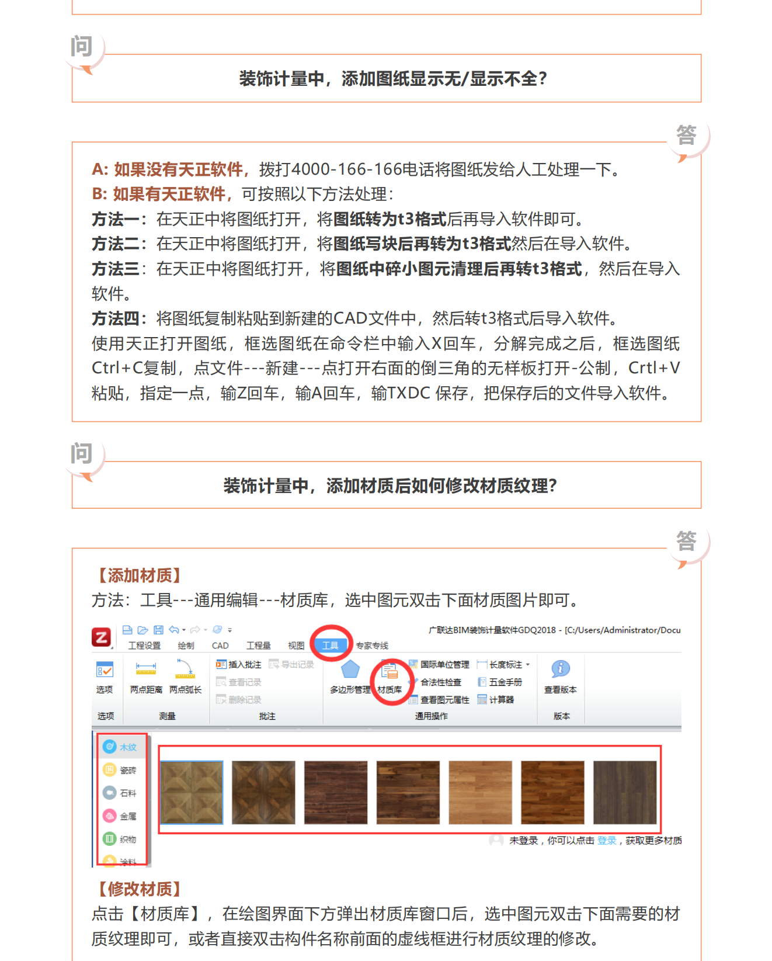Select the 工具 ribbon tab
This screenshot has height=961, width=772.
331,646
